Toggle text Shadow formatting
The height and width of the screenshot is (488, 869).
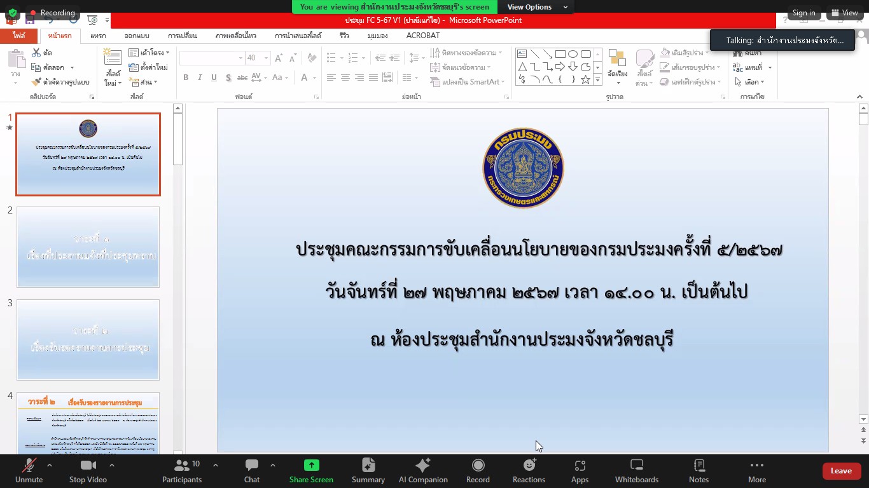coord(228,78)
